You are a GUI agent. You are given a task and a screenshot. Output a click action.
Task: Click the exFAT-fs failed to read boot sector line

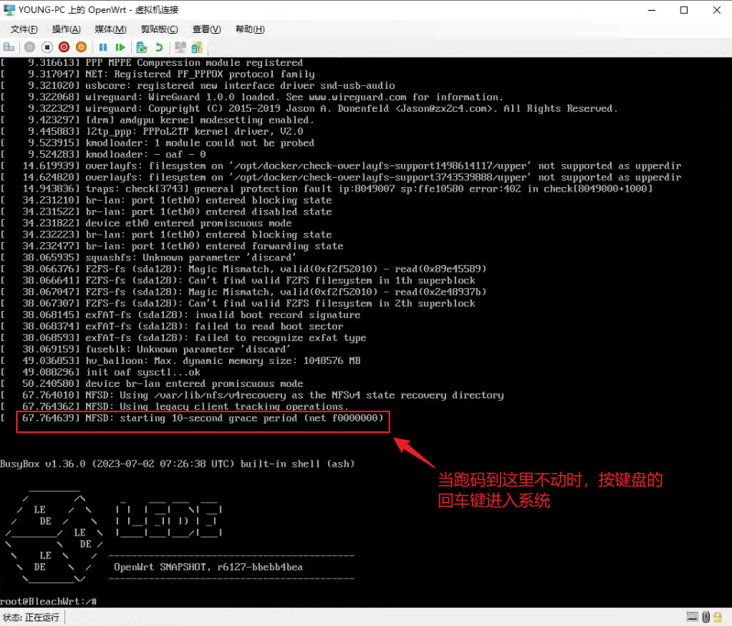point(172,326)
